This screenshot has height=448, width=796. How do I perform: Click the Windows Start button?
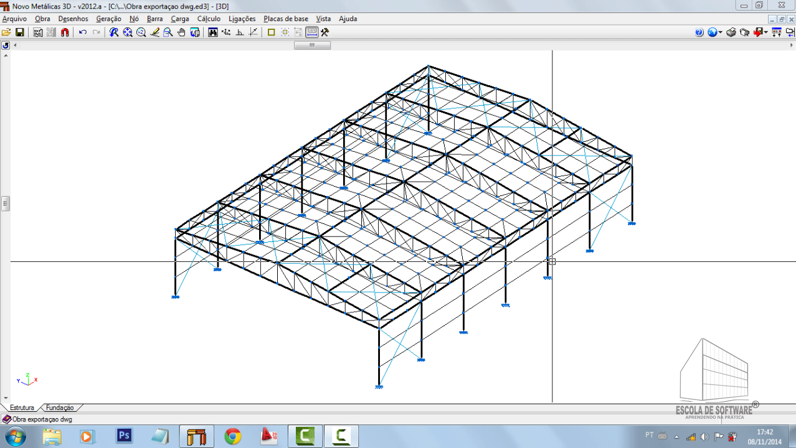(x=14, y=436)
